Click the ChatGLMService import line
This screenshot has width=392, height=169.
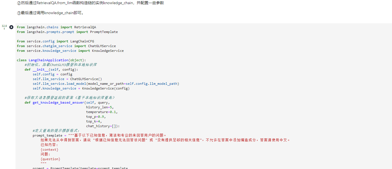click(x=66, y=46)
